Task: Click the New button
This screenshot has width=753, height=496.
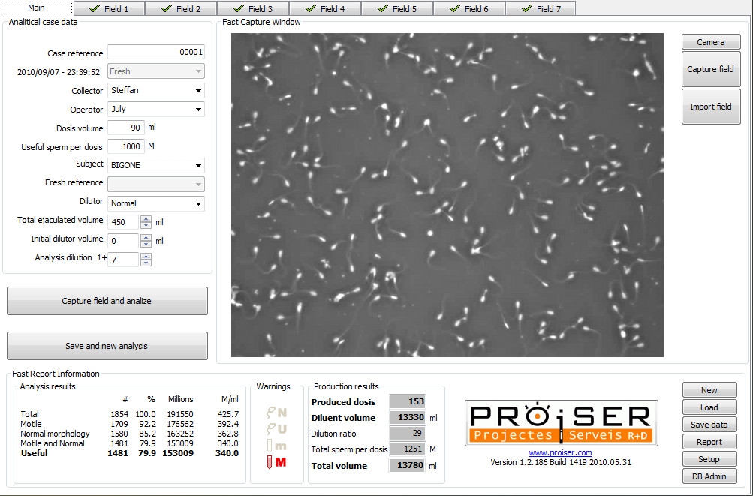Action: click(x=709, y=390)
